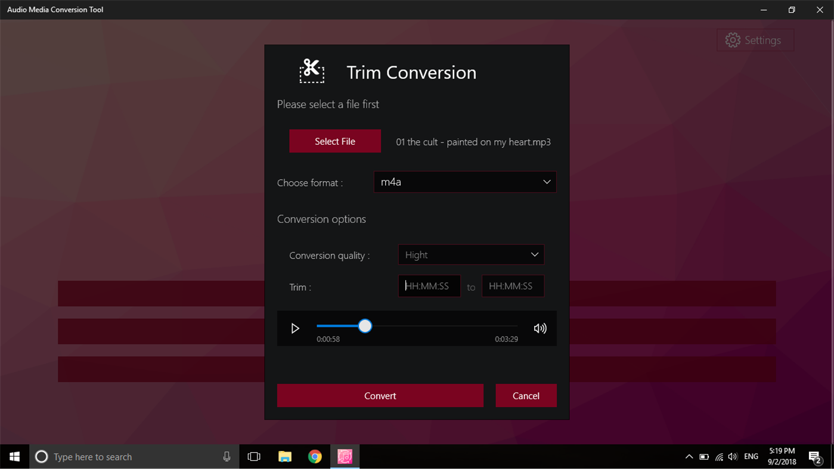This screenshot has height=469, width=834.
Task: Click the system volume icon in tray
Action: [x=732, y=456]
